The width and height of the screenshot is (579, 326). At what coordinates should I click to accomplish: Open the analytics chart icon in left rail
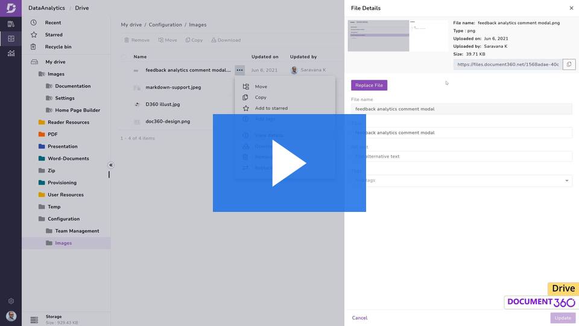pos(11,53)
